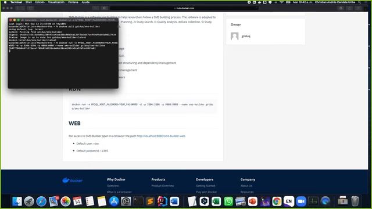Screen dimensions: 372x209
Task: Open Finder from the dock
Action: coord(17,201)
